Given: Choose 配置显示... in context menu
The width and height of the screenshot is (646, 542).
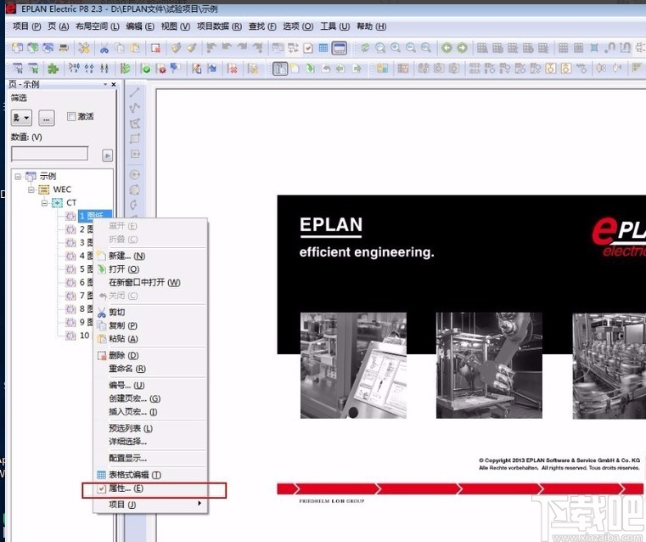Looking at the screenshot, I should (150, 459).
